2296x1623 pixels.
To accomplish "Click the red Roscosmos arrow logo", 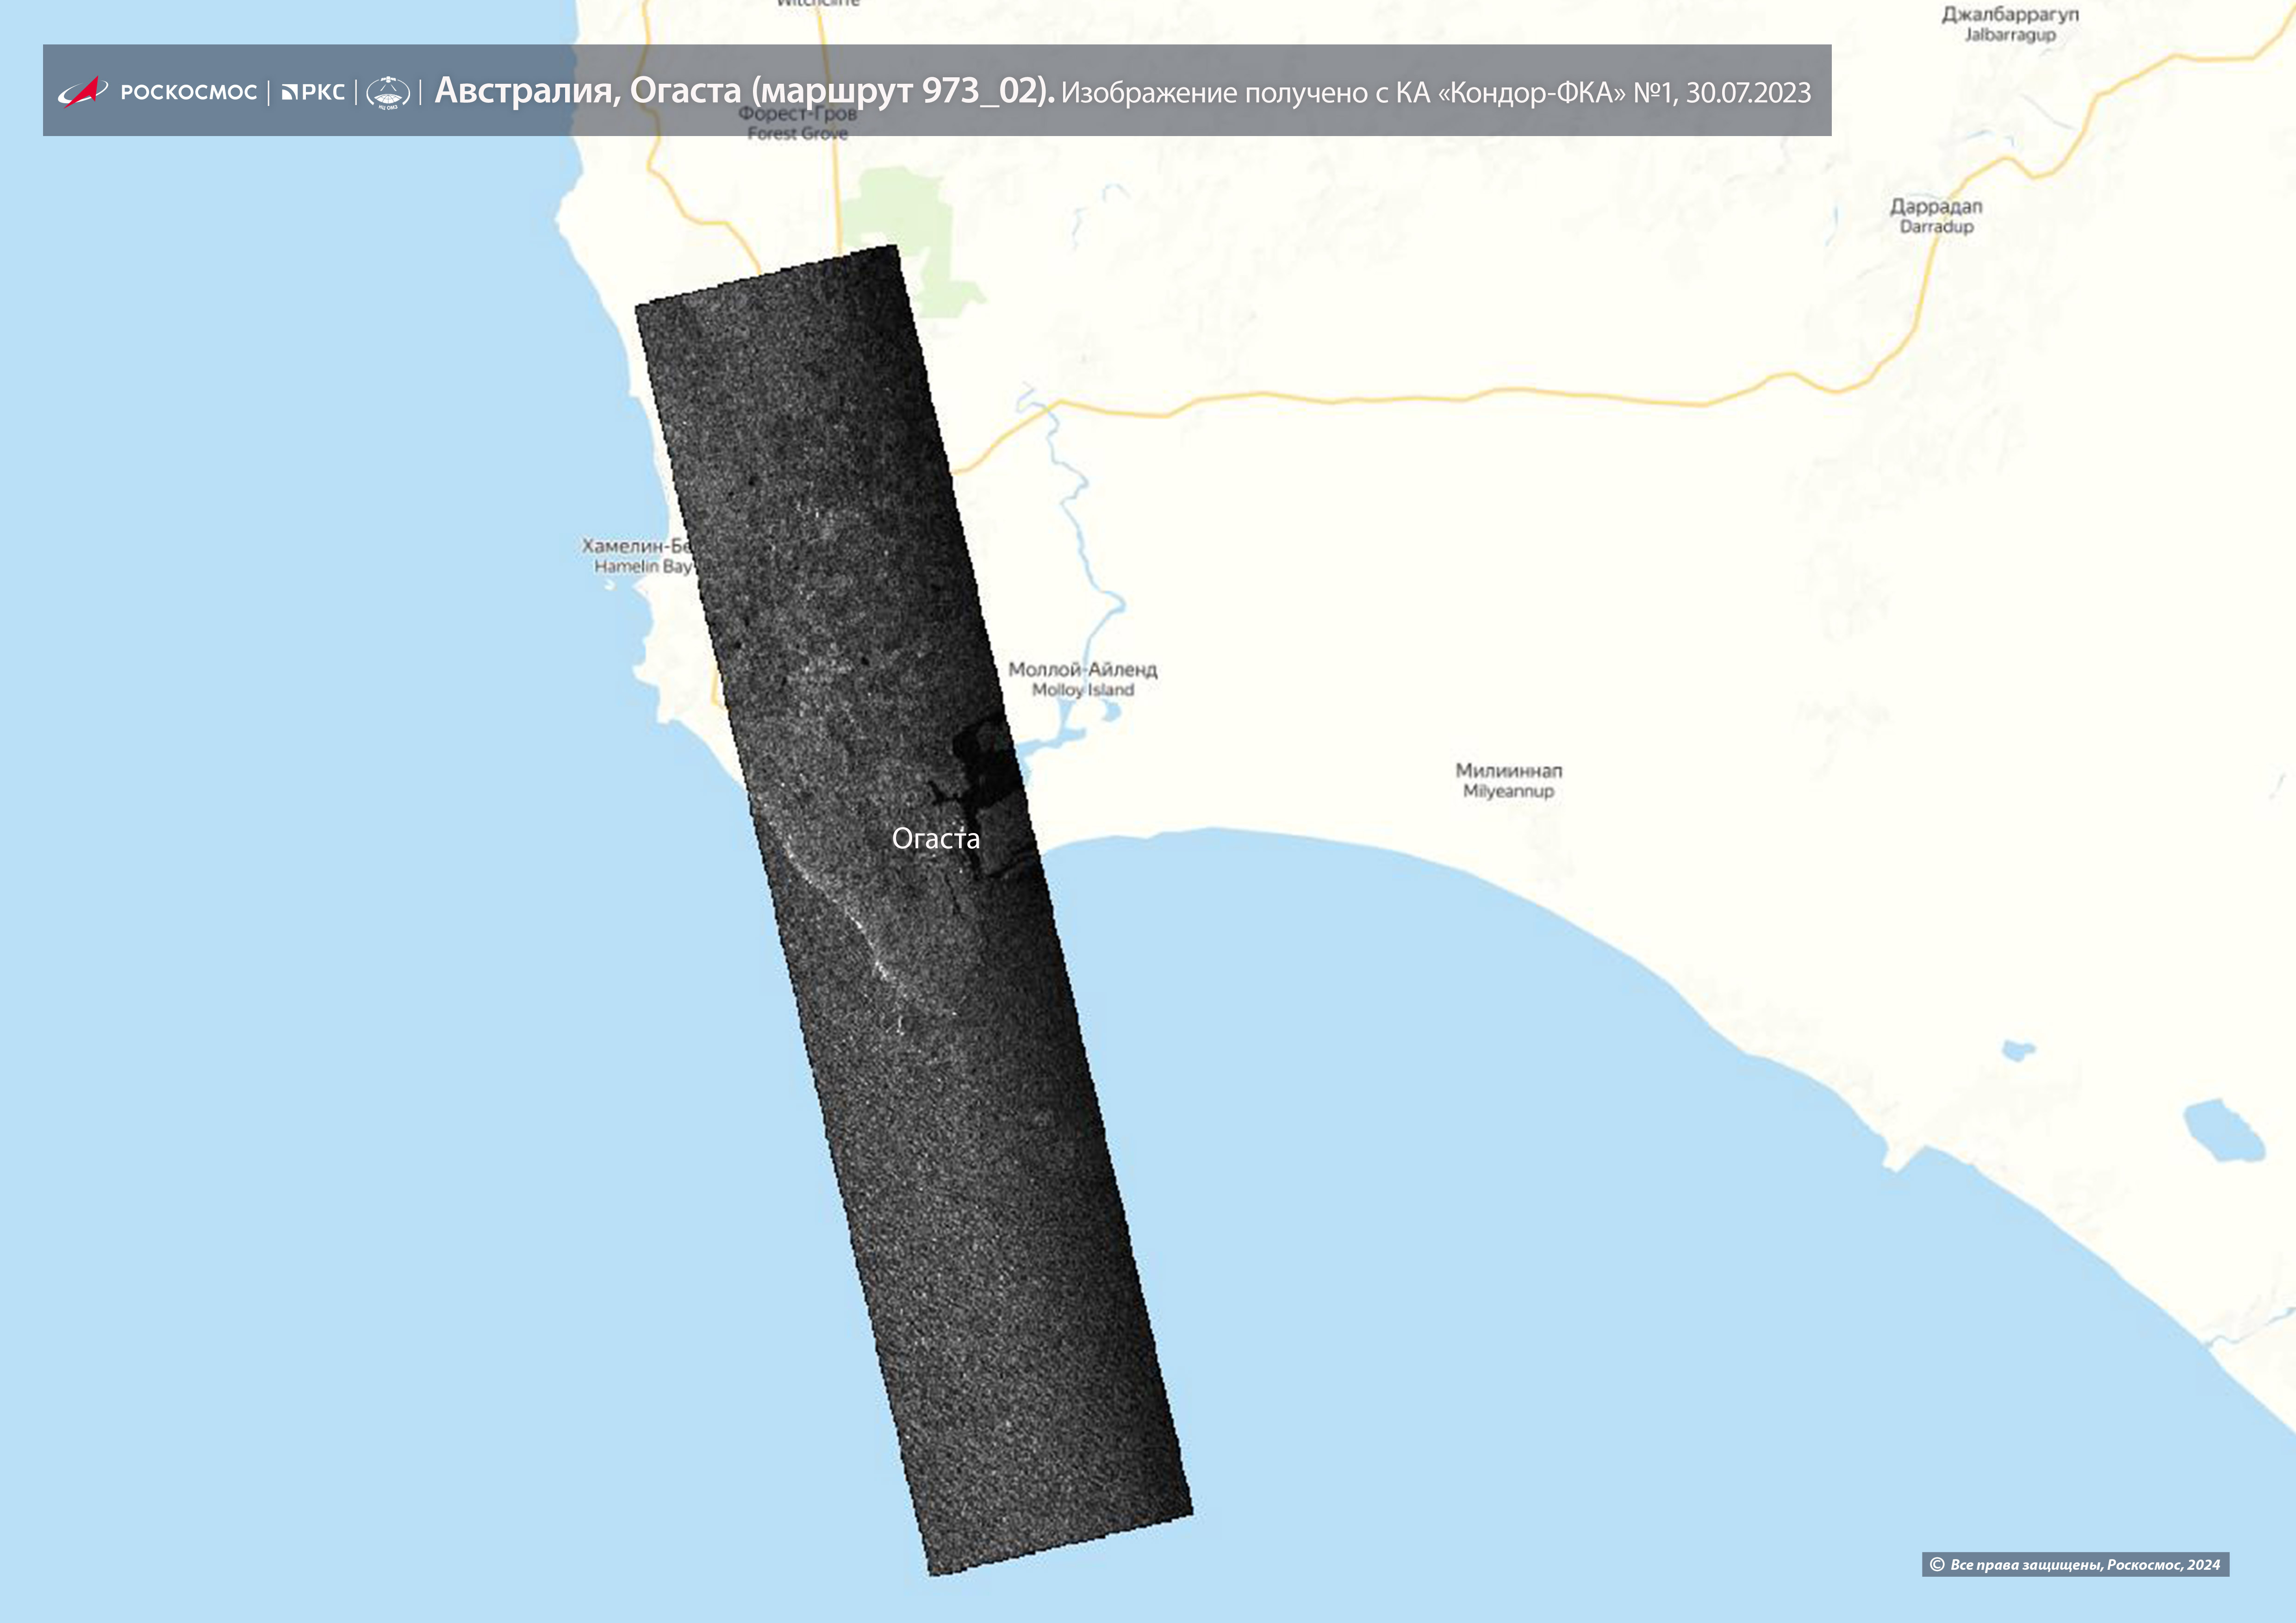I will (x=82, y=92).
